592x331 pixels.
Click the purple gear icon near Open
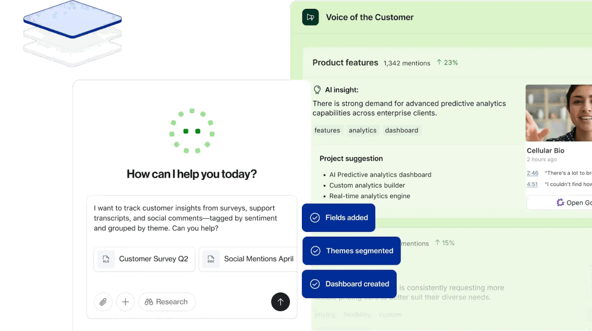pyautogui.click(x=560, y=202)
